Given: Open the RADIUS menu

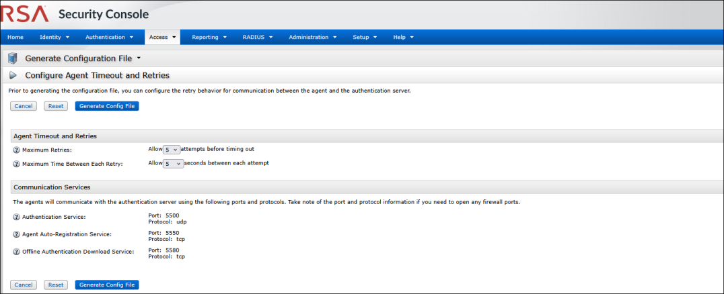Looking at the screenshot, I should click(258, 38).
